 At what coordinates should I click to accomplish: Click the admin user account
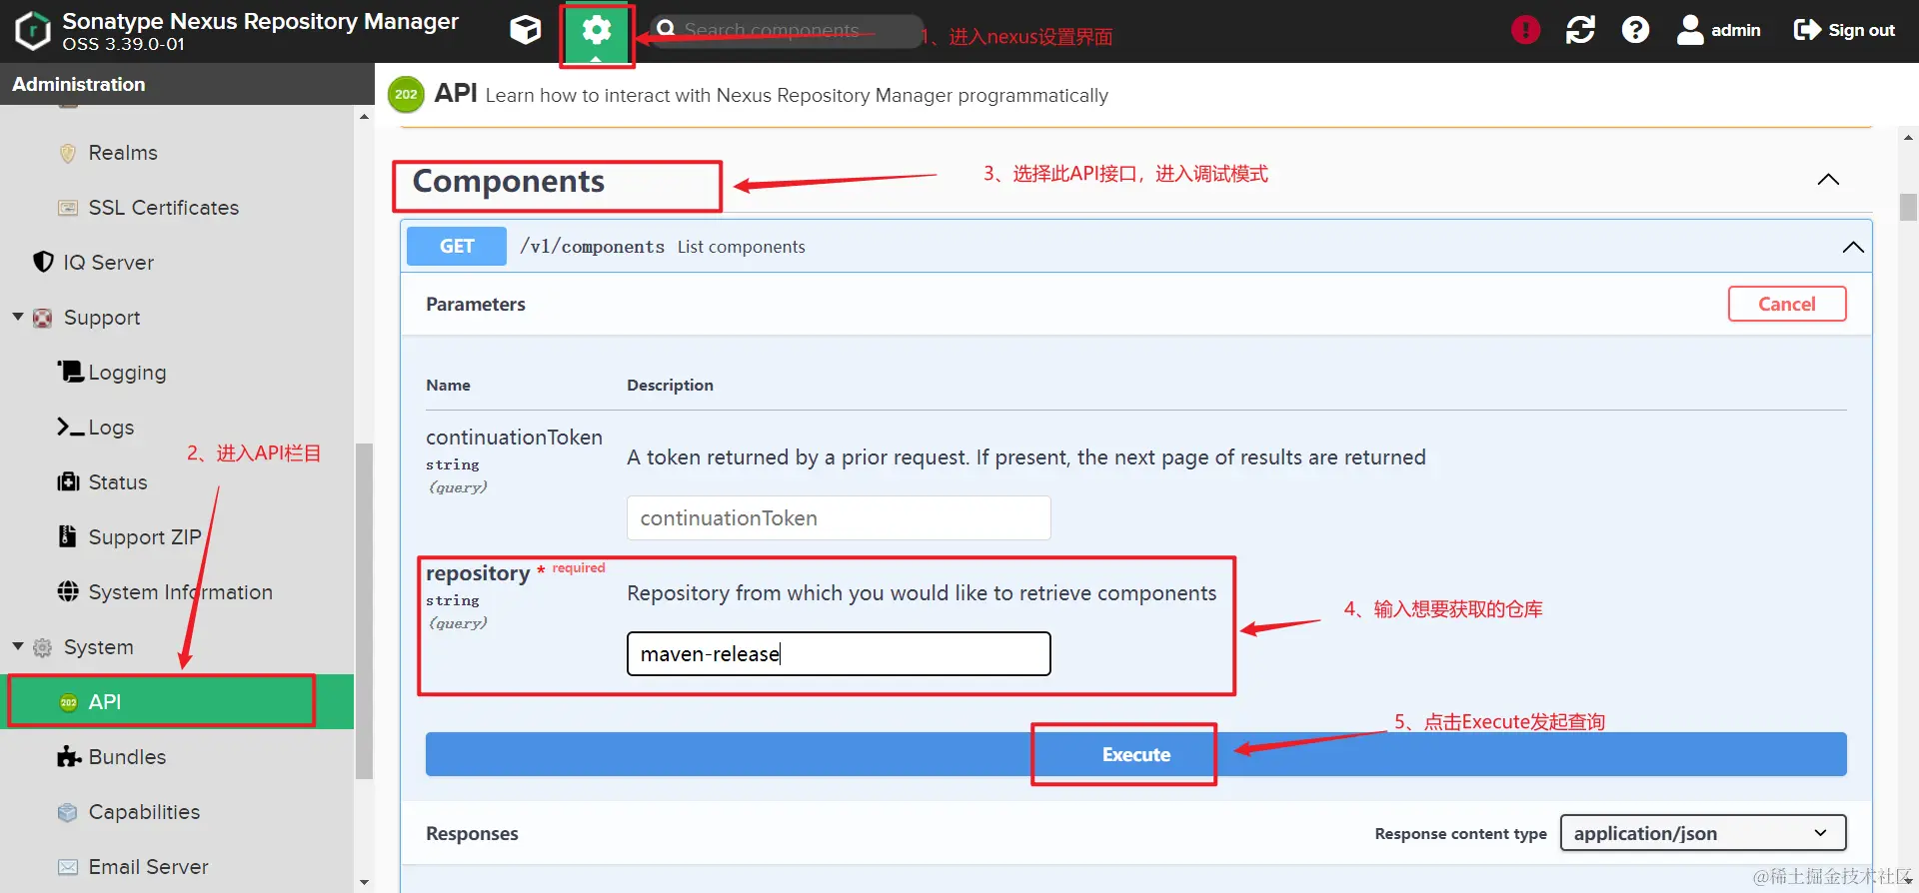[1718, 30]
